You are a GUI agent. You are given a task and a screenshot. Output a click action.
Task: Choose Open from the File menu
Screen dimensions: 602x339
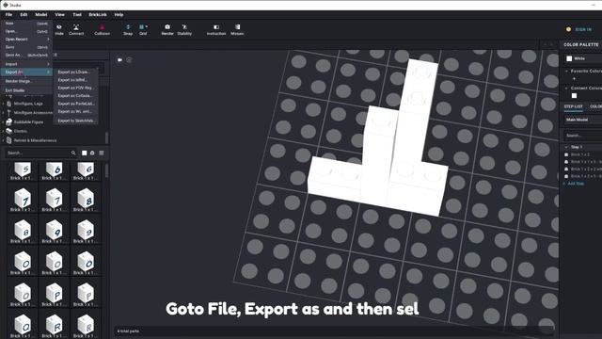pos(26,31)
